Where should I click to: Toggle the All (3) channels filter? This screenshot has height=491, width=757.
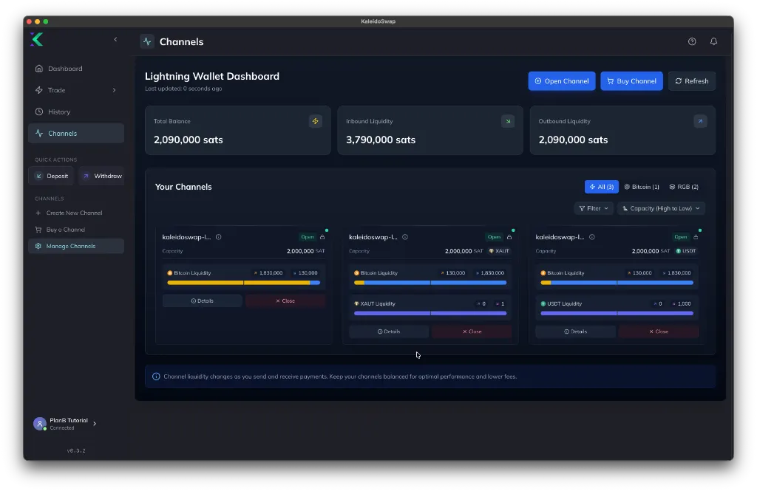[601, 187]
